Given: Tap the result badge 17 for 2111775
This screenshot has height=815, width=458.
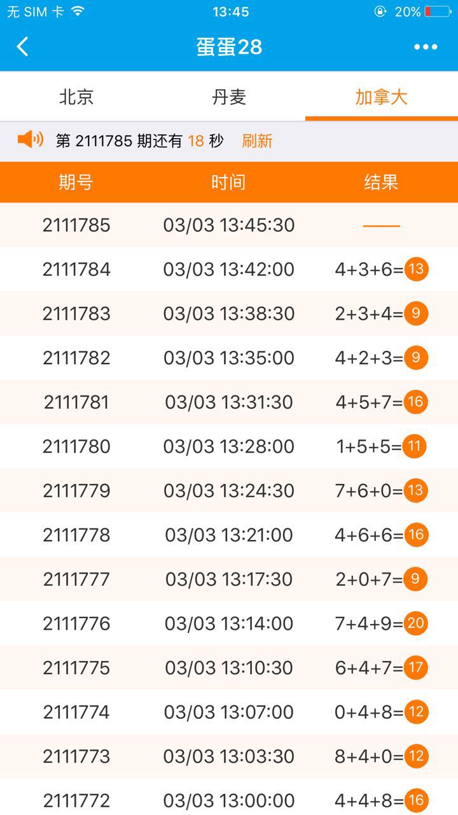Looking at the screenshot, I should click(x=416, y=667).
